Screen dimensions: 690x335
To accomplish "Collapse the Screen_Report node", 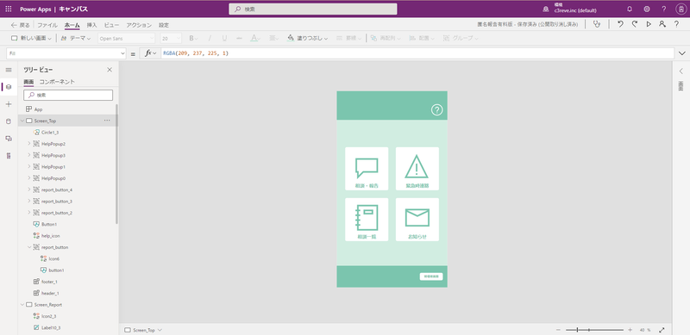I will click(x=22, y=304).
